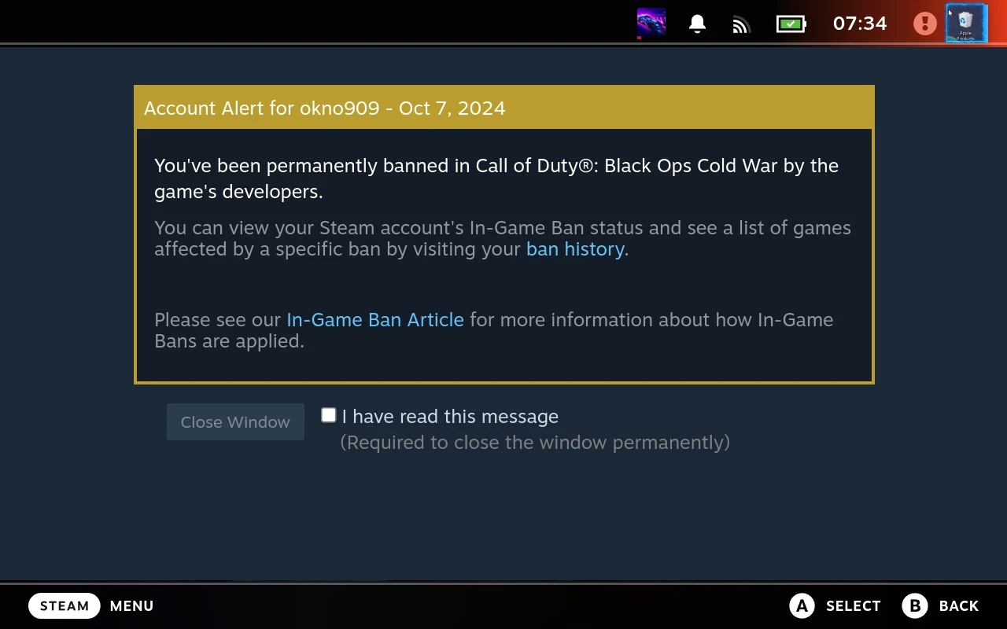Click the 'permanently banned' message text
The width and height of the screenshot is (1007, 629).
tap(496, 178)
